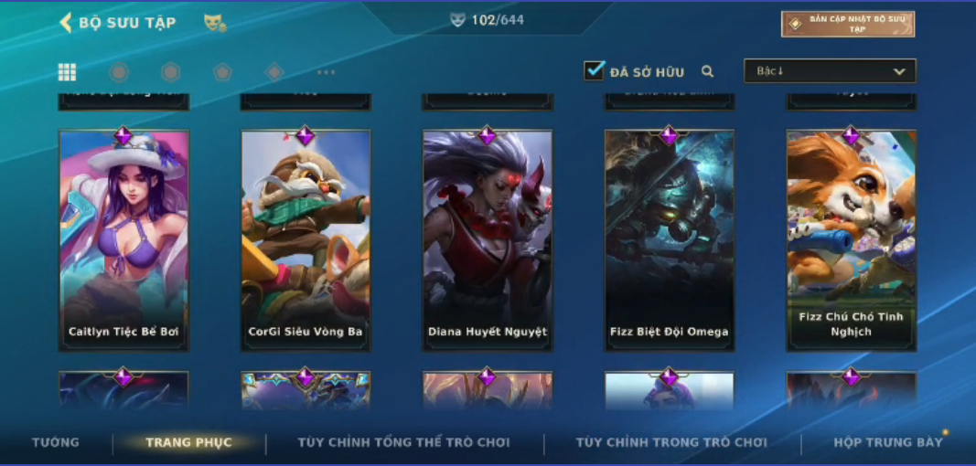Open the Bậc sort dropdown
Screen dimensions: 976x466
point(830,71)
